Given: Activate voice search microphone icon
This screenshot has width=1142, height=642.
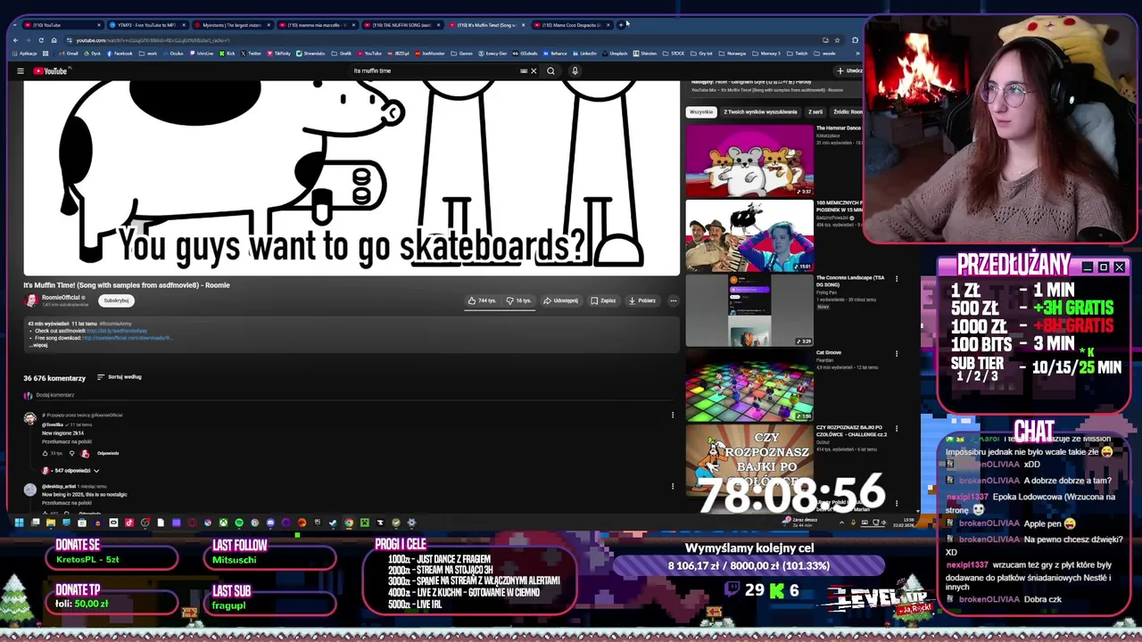Looking at the screenshot, I should point(575,70).
